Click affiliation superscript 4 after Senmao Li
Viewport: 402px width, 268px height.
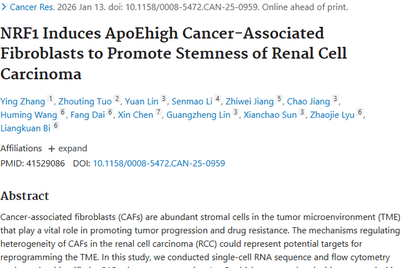[x=218, y=99]
